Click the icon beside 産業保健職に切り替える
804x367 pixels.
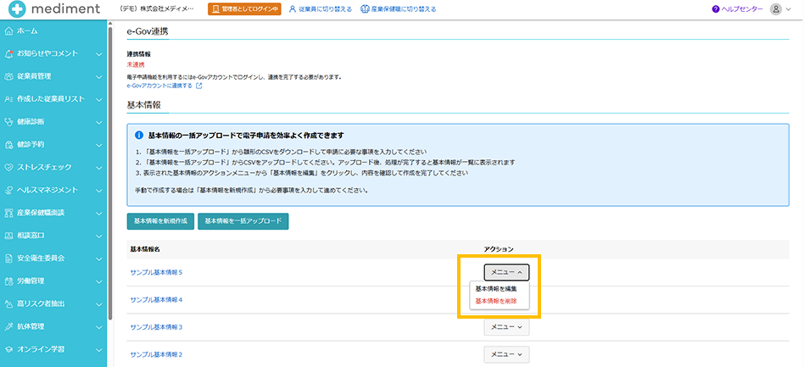364,9
